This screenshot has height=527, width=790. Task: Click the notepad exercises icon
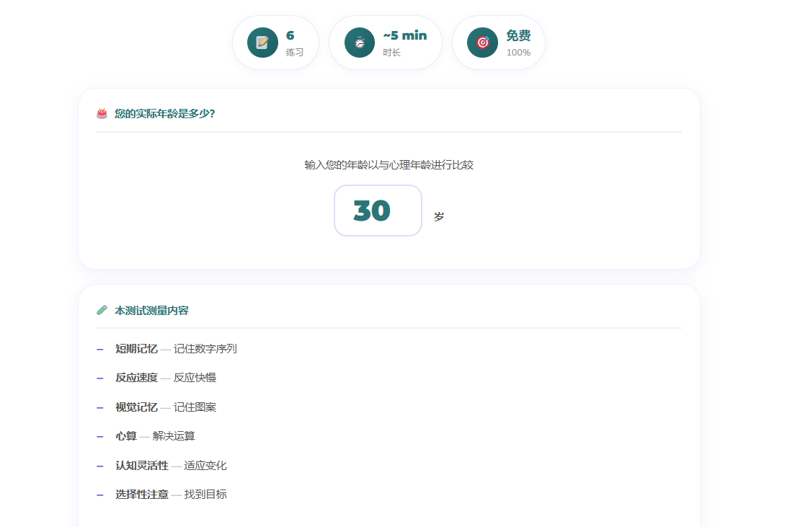(262, 43)
